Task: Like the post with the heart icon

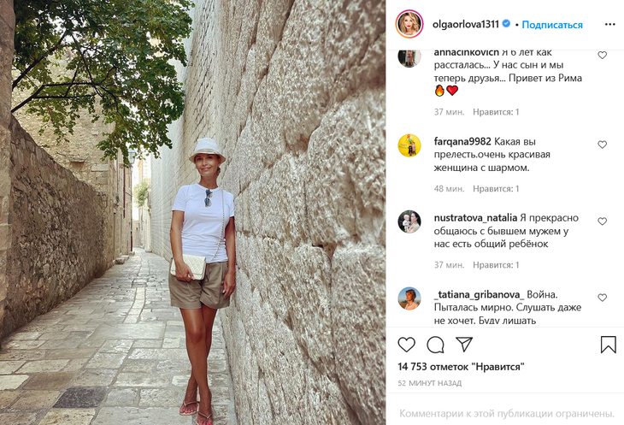Action: pos(406,345)
